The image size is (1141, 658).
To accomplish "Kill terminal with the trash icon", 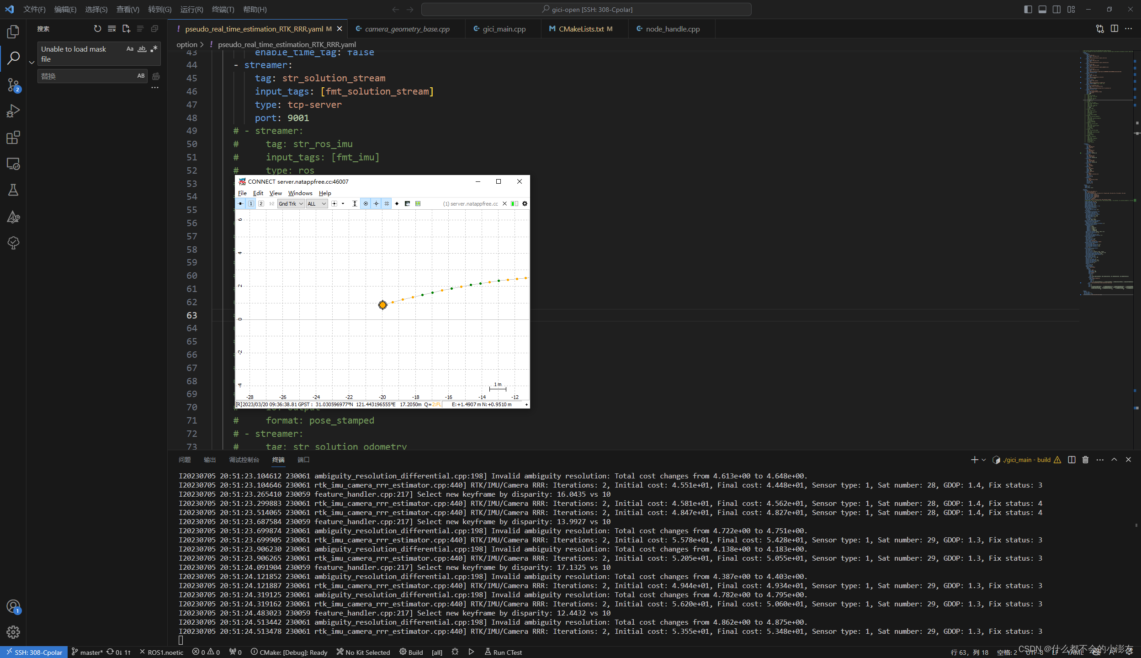I will 1085,460.
